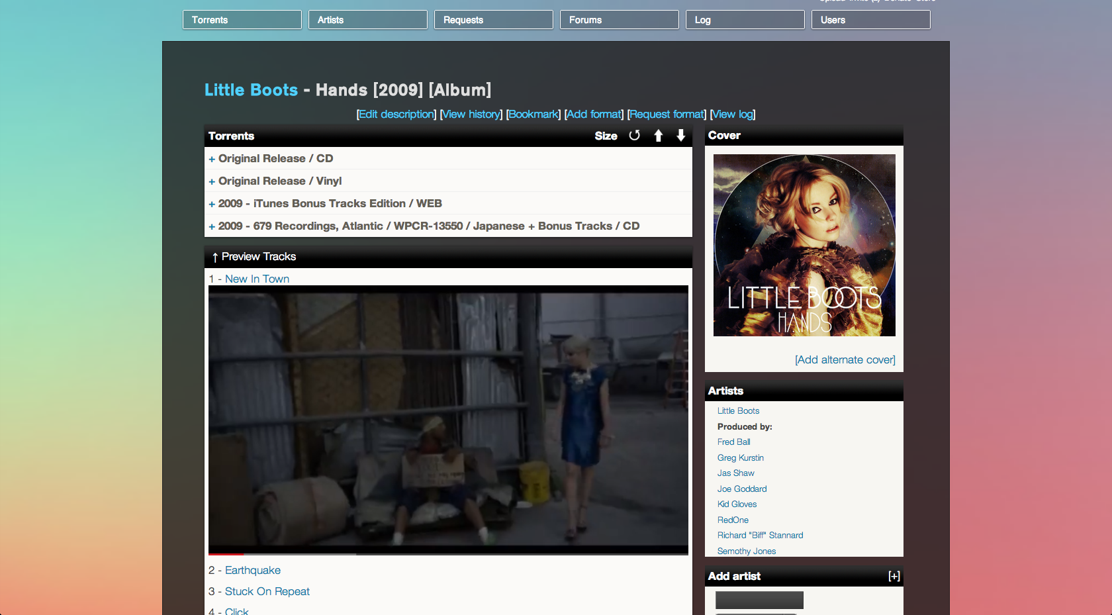Collapse the Preview Tracks section

pos(215,257)
